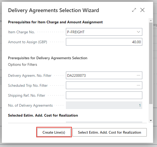Click the Create Line(s) button
This screenshot has height=147, width=157.
click(54, 132)
